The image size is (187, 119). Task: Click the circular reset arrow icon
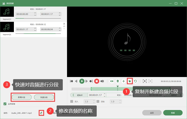pyautogui.click(x=135, y=81)
